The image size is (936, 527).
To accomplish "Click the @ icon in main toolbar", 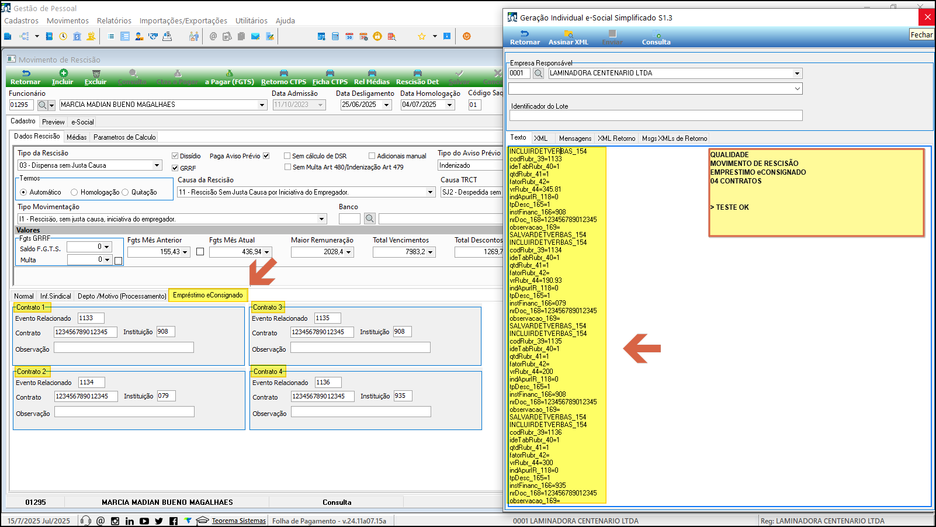I will 213,36.
